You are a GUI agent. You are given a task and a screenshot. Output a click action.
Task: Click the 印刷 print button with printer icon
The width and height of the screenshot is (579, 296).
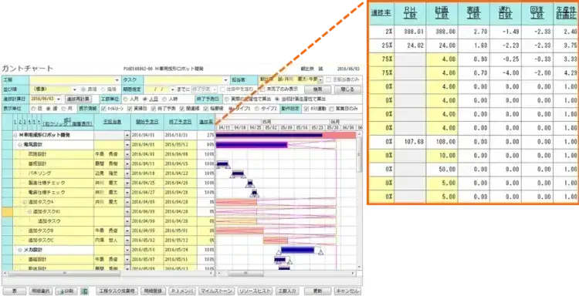[x=66, y=291]
